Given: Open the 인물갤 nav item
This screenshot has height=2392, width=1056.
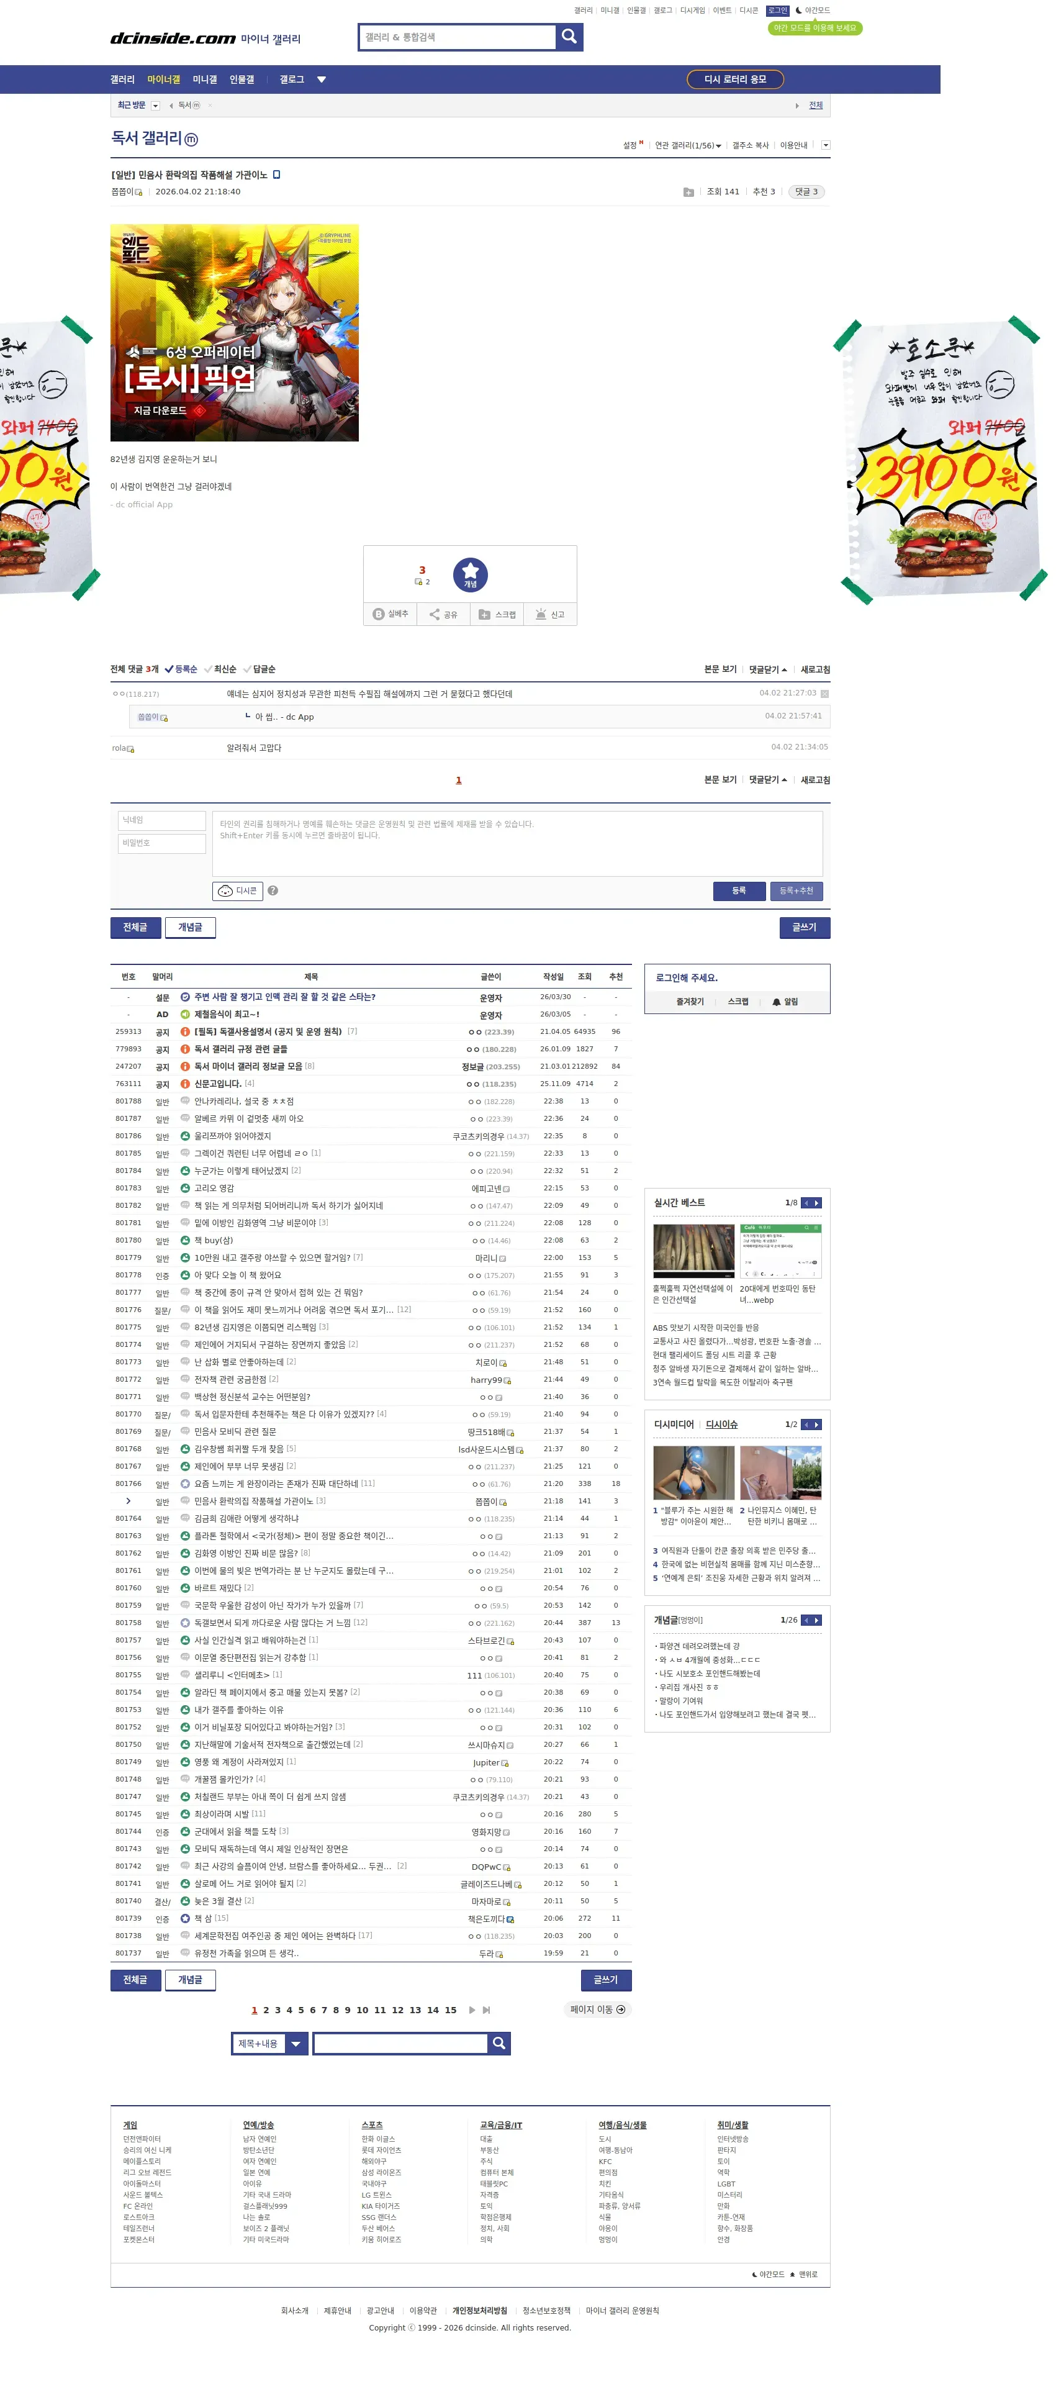Looking at the screenshot, I should coord(241,80).
